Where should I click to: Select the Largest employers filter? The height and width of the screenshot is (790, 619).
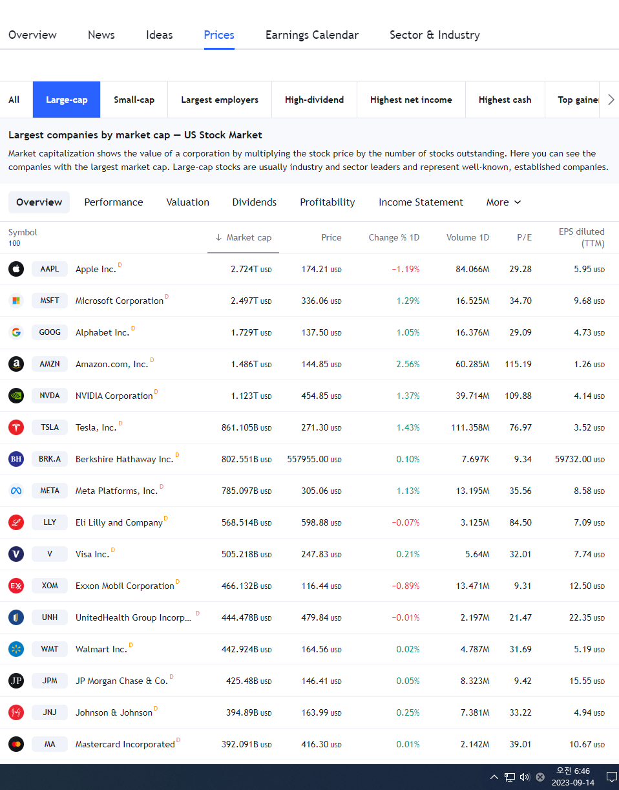220,100
